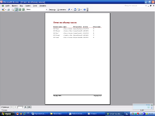
Task: Open the help question mark icon
Action: pyautogui.click(x=84, y=9)
